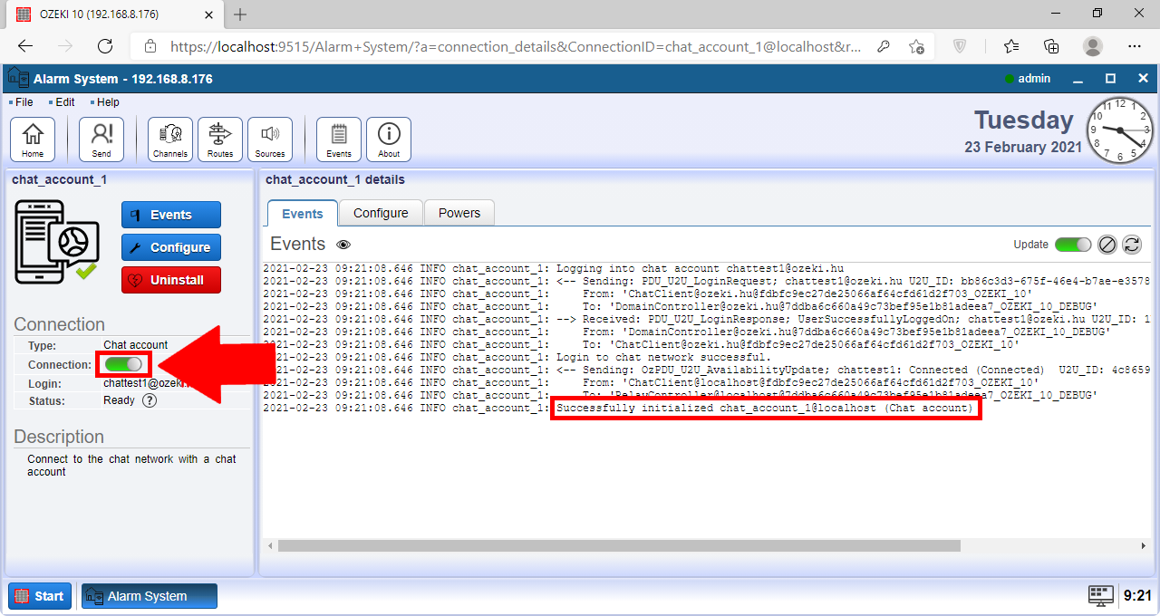The height and width of the screenshot is (616, 1160).
Task: Open the Channels toolbar icon
Action: pyautogui.click(x=170, y=140)
